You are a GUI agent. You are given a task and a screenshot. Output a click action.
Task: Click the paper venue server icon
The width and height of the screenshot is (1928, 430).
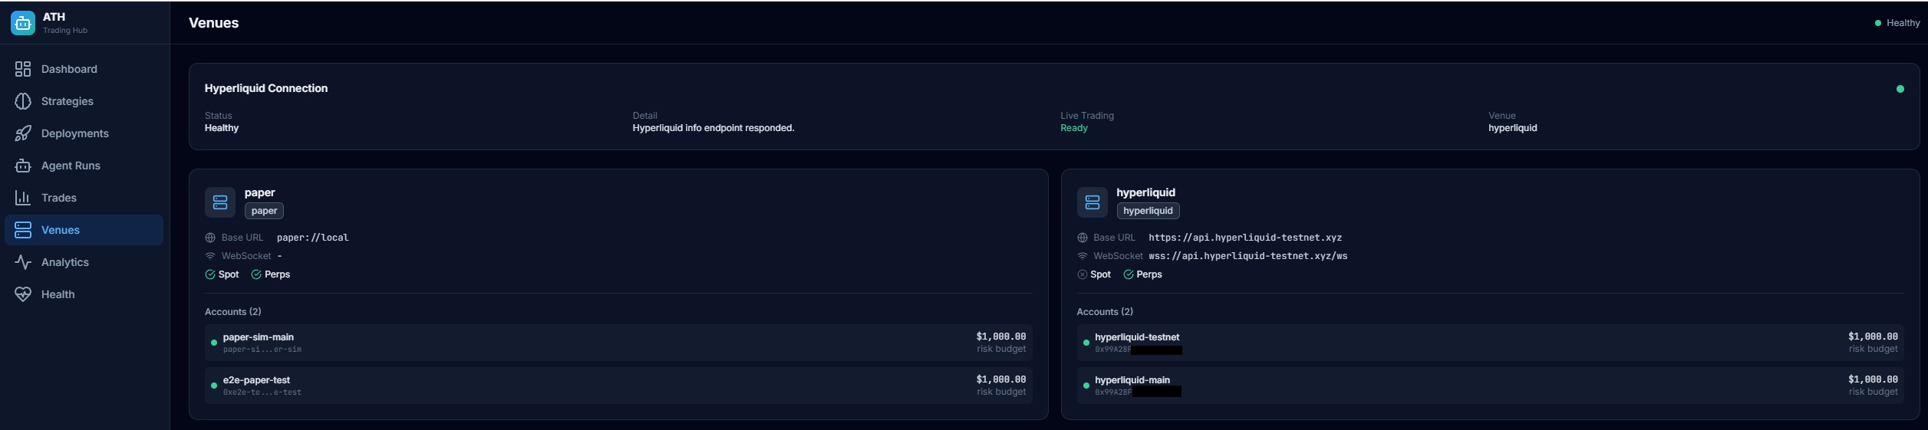coord(220,202)
